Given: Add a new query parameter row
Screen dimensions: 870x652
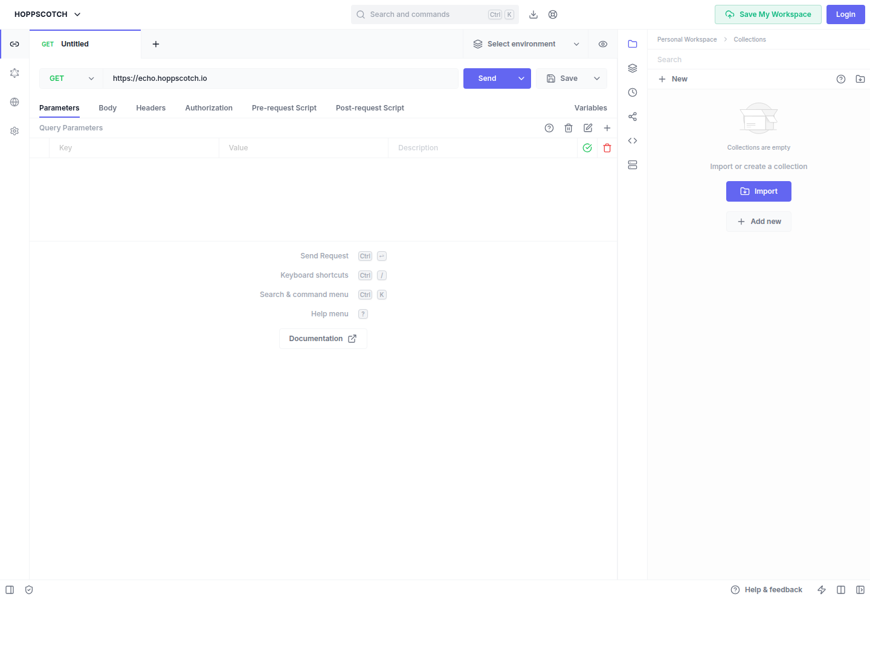Looking at the screenshot, I should [x=607, y=128].
